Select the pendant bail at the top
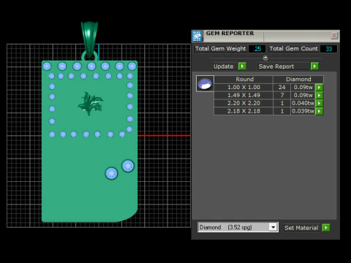The image size is (351, 263). [89, 40]
